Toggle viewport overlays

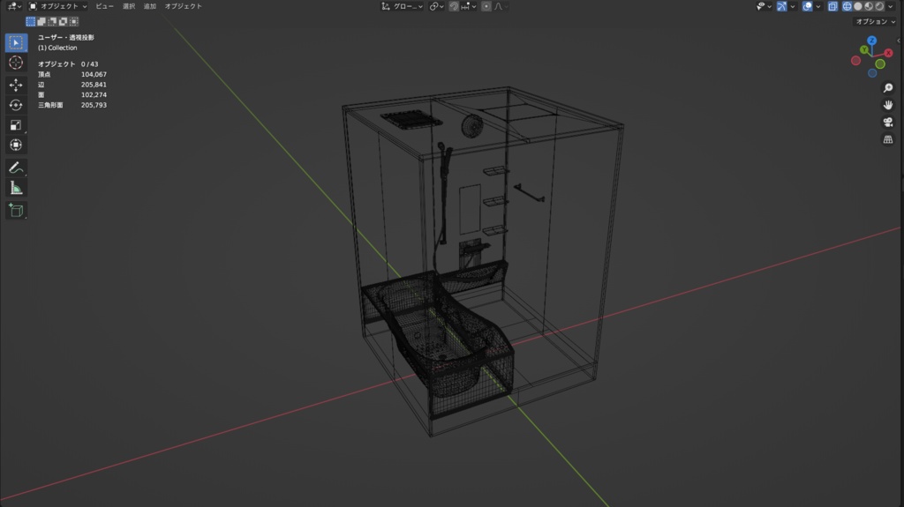(807, 6)
